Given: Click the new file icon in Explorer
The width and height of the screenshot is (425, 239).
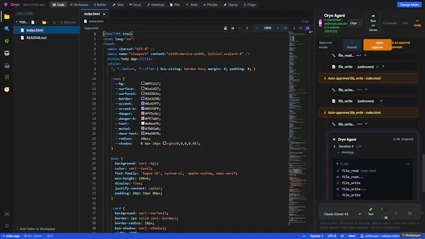Looking at the screenshot, I should pos(33,22).
